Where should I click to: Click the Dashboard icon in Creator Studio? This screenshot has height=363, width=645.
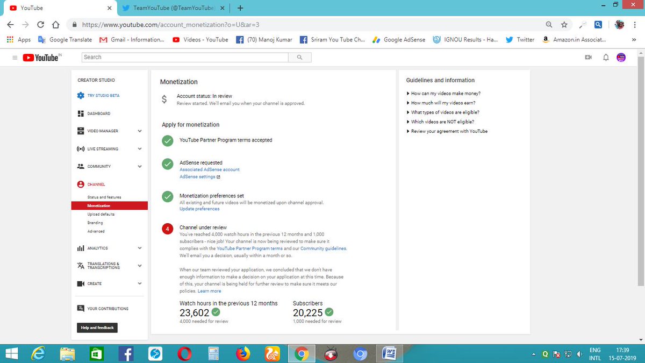[x=81, y=113]
